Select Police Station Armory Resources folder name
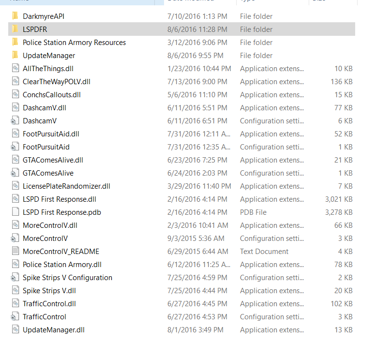The height and width of the screenshot is (343, 390). 74,43
